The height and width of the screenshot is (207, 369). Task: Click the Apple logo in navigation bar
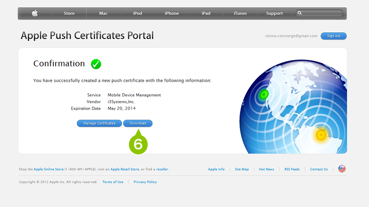(35, 13)
